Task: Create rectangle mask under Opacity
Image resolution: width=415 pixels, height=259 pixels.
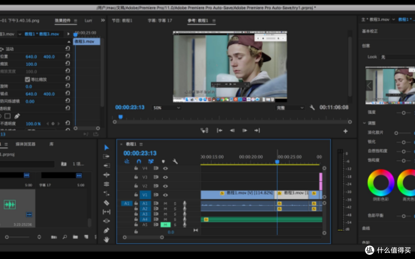Action: tap(7, 116)
